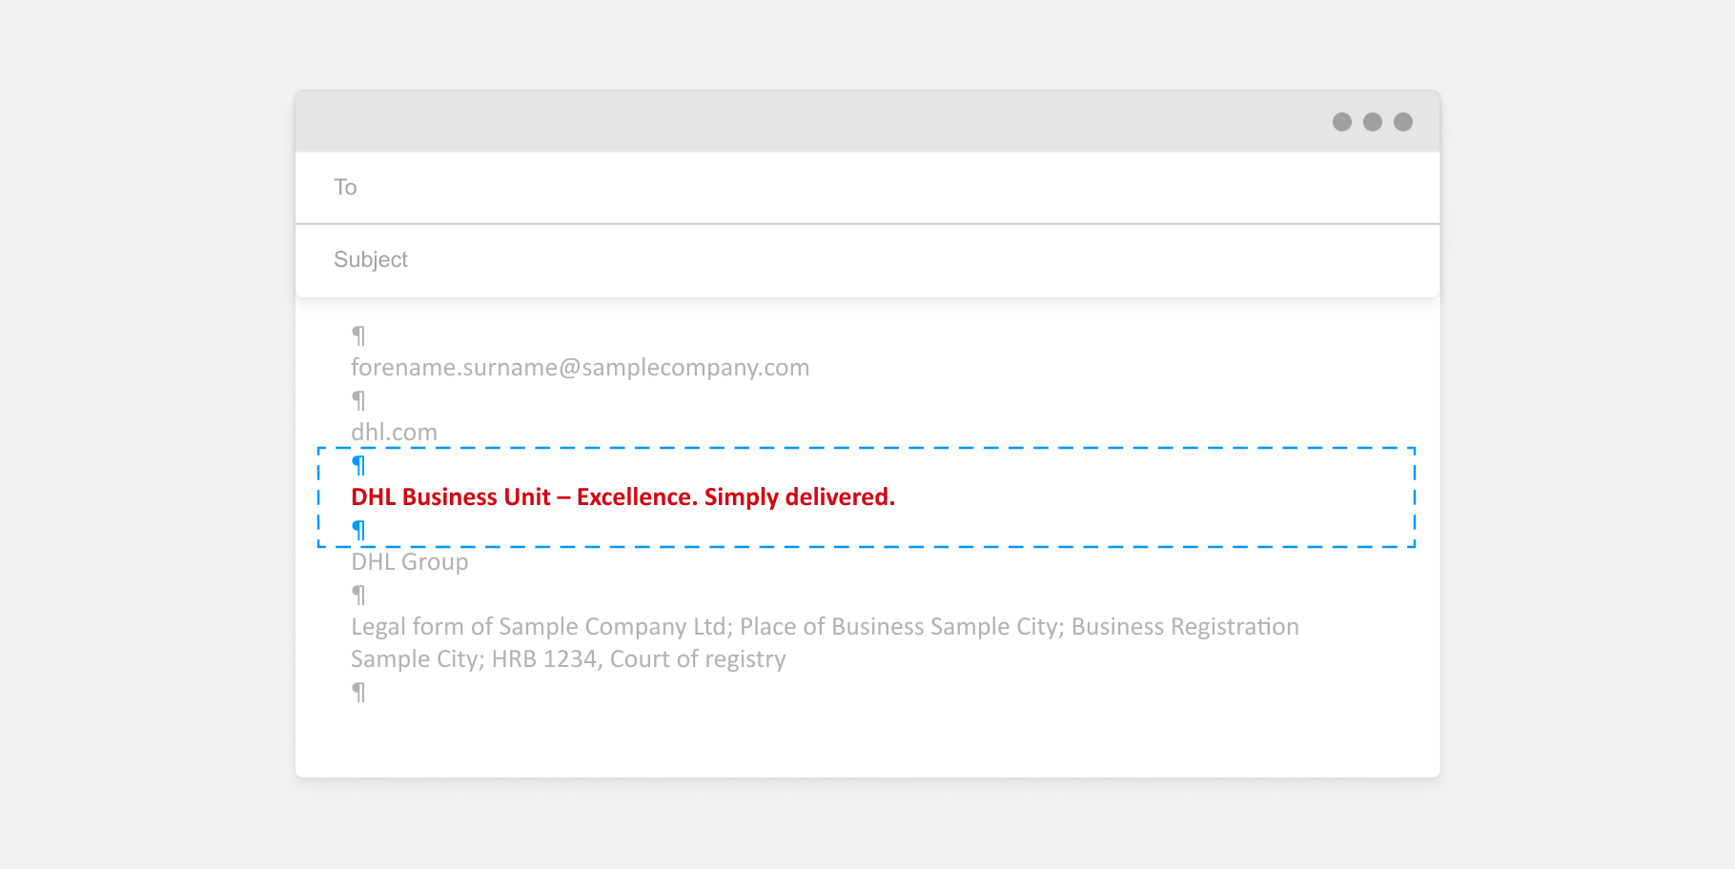The width and height of the screenshot is (1735, 869).
Task: Click the blue pilcrow below the red tagline
Action: coord(358,529)
